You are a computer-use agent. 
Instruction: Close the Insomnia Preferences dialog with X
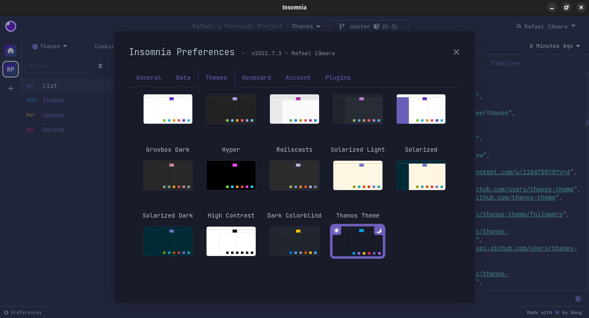[x=456, y=52]
